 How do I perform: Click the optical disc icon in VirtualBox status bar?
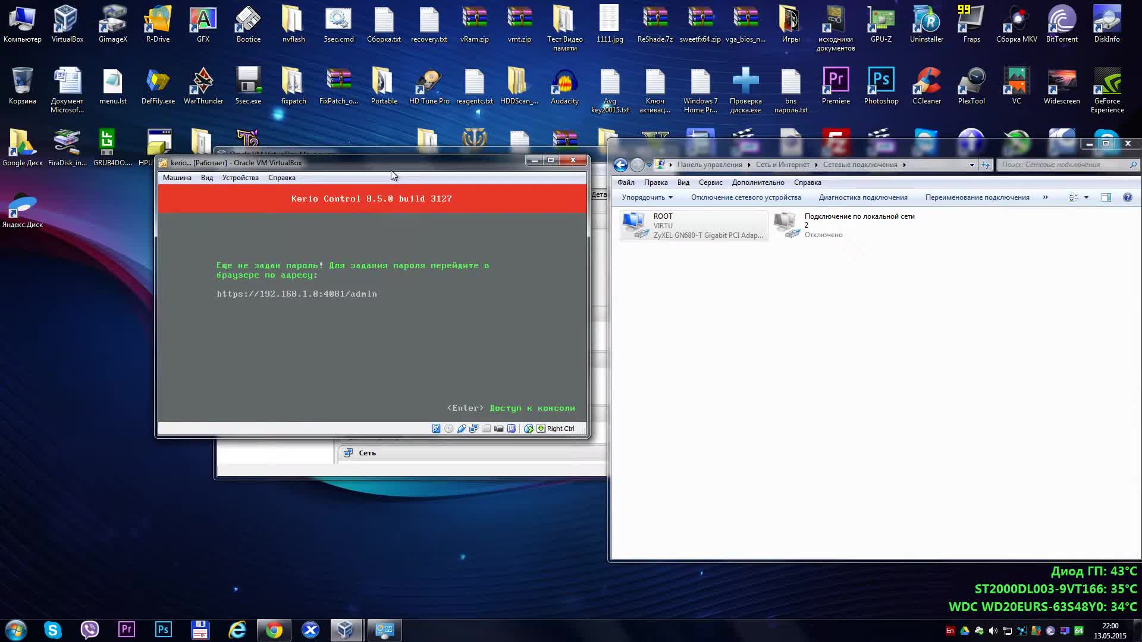(x=448, y=429)
